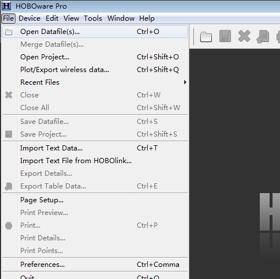Click the printer icon beside Print

[x=9, y=225]
